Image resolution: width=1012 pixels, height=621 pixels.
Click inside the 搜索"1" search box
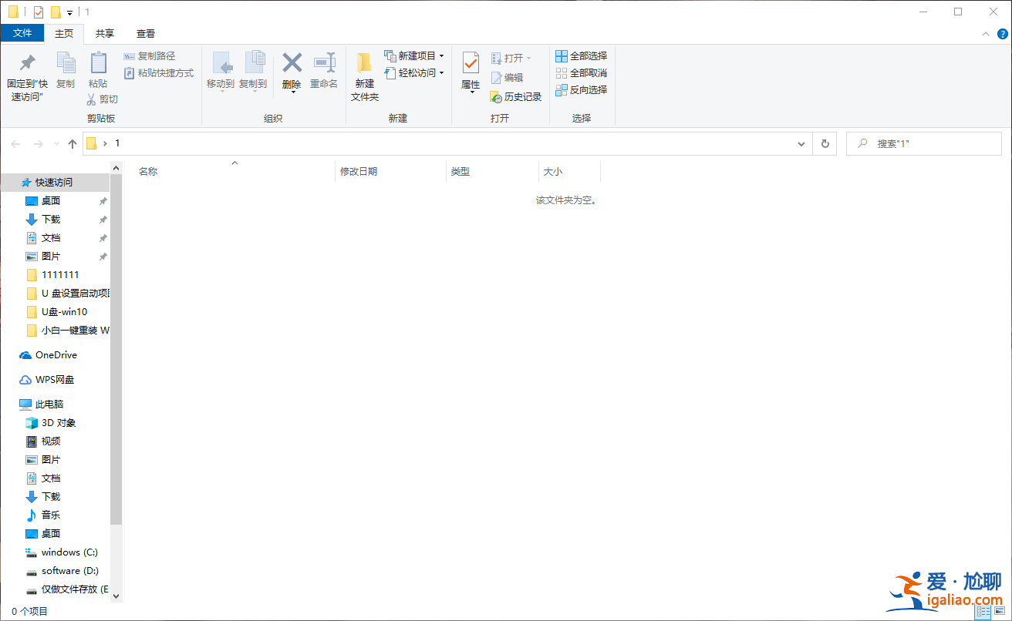[926, 143]
